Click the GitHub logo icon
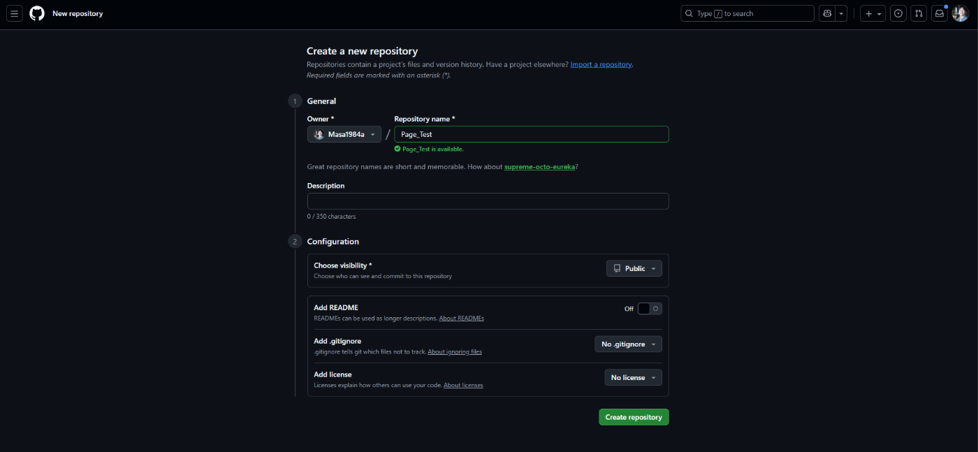 pyautogui.click(x=37, y=13)
